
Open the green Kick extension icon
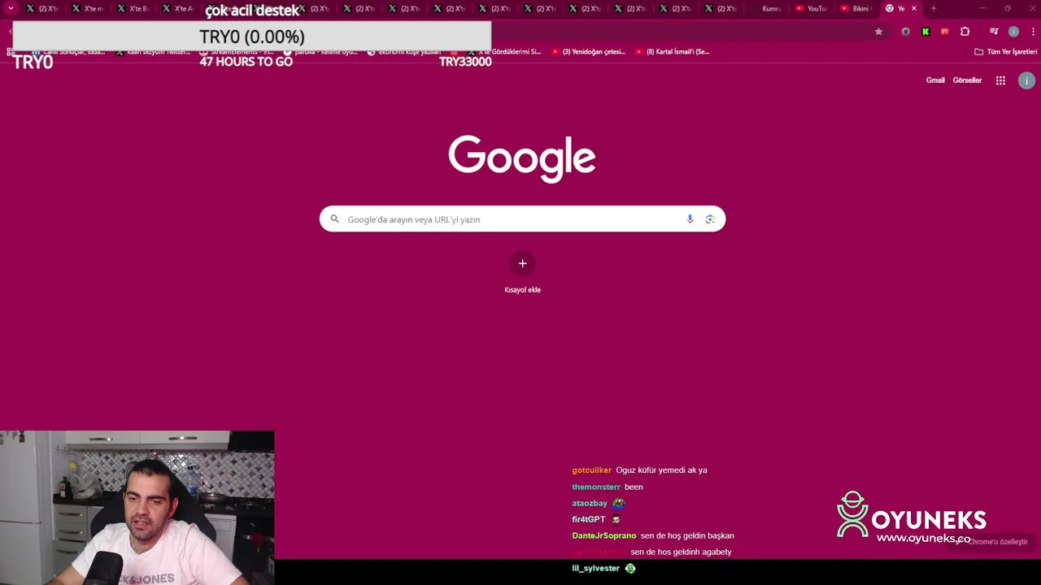(925, 32)
